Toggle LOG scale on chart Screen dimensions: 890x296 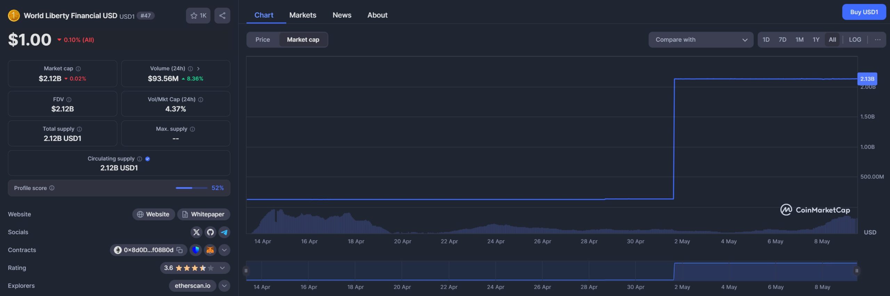(855, 40)
